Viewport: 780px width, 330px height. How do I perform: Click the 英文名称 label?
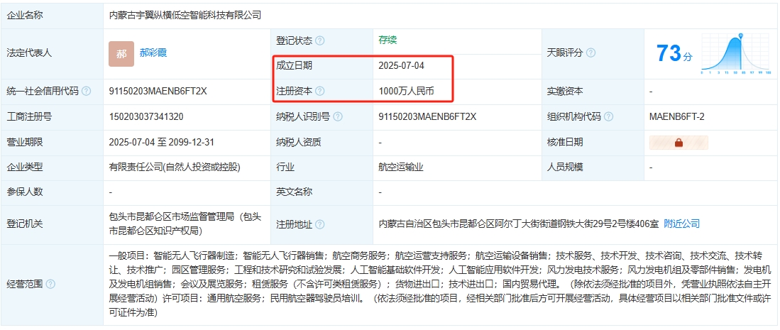click(295, 192)
